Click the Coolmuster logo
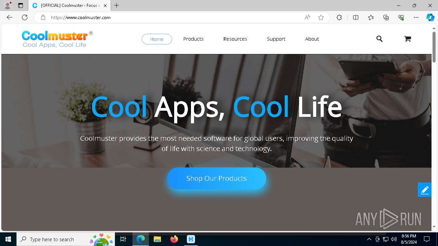 pyautogui.click(x=57, y=39)
